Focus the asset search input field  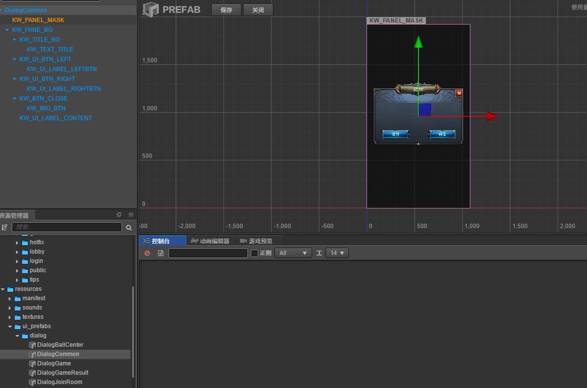67,227
